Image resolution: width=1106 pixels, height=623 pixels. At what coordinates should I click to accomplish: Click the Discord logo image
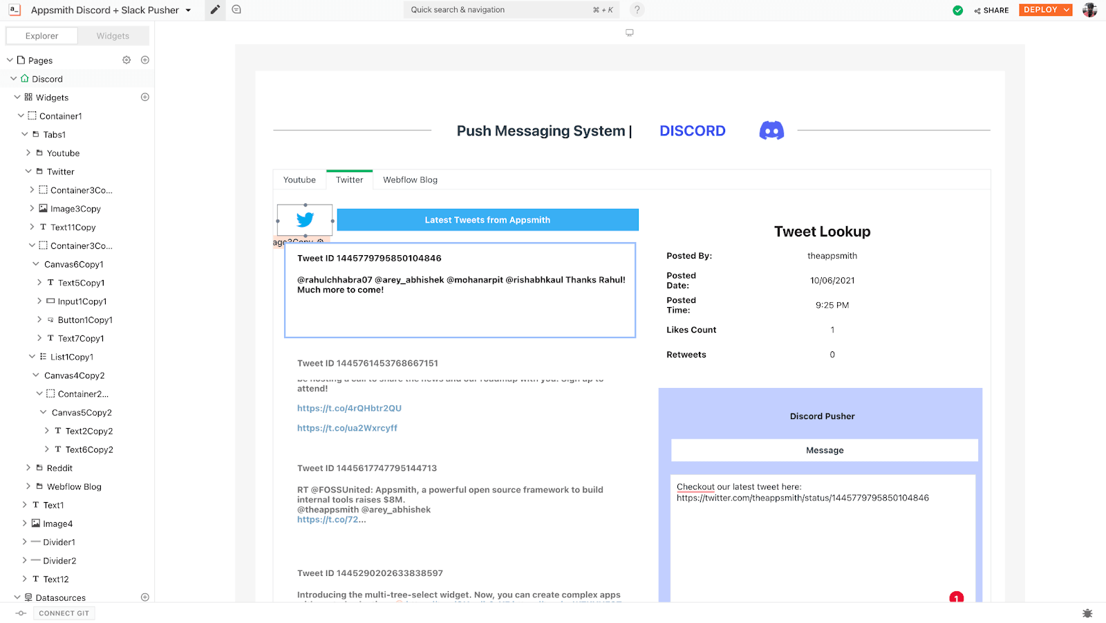coord(771,130)
